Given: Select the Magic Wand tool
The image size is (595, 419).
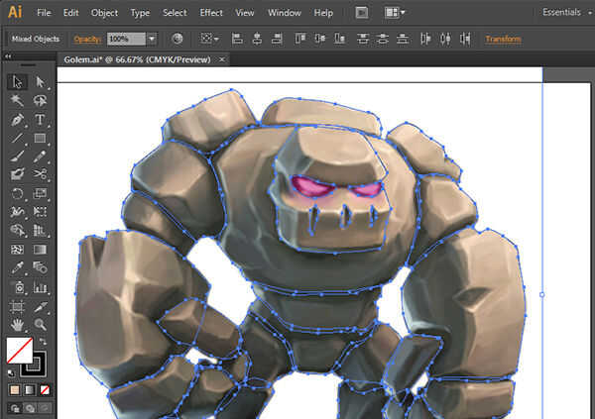Looking at the screenshot, I should click(x=17, y=100).
